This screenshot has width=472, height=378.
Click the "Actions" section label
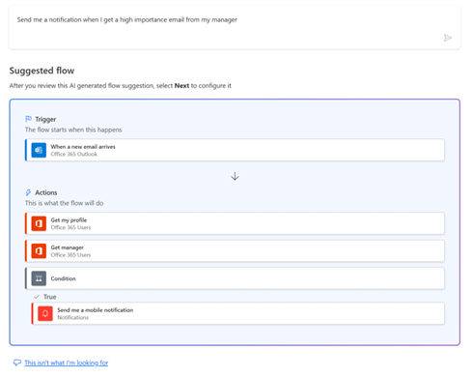(x=46, y=192)
